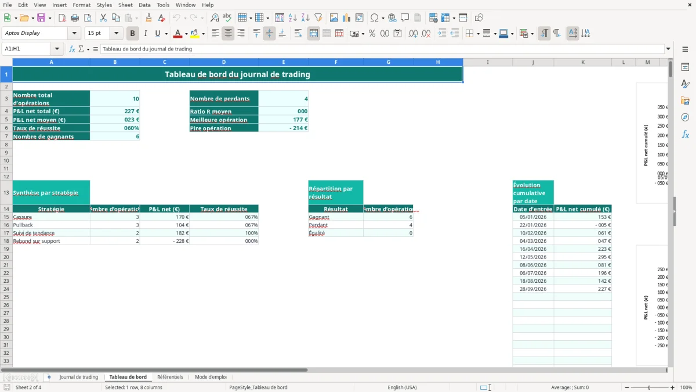Apply the font color red swatch
The image size is (696, 392).
click(x=177, y=34)
